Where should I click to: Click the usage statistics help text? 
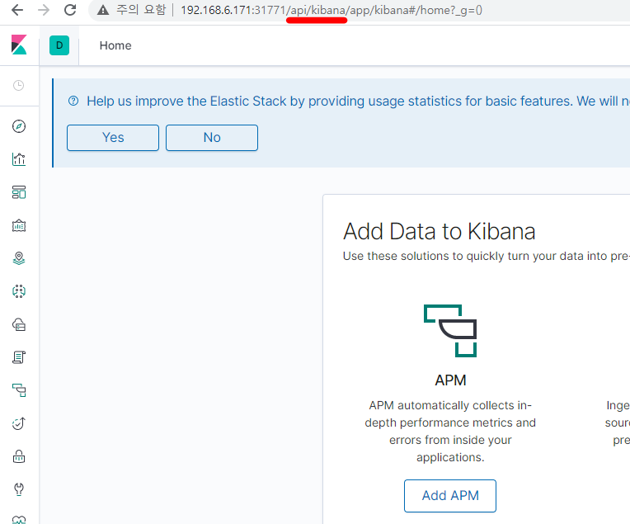click(x=358, y=101)
